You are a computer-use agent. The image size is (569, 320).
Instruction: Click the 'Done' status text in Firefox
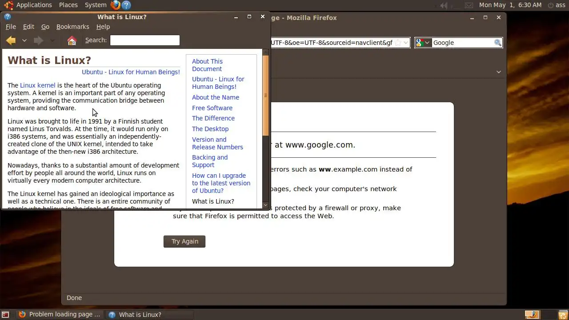click(74, 298)
